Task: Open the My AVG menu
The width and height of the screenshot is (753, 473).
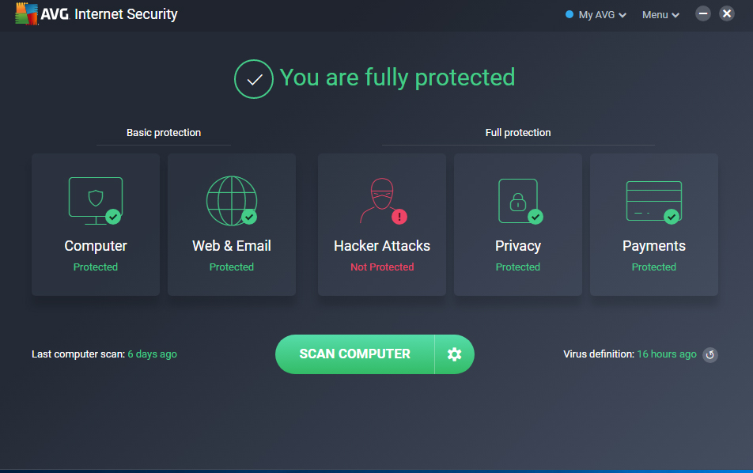Action: click(x=594, y=14)
